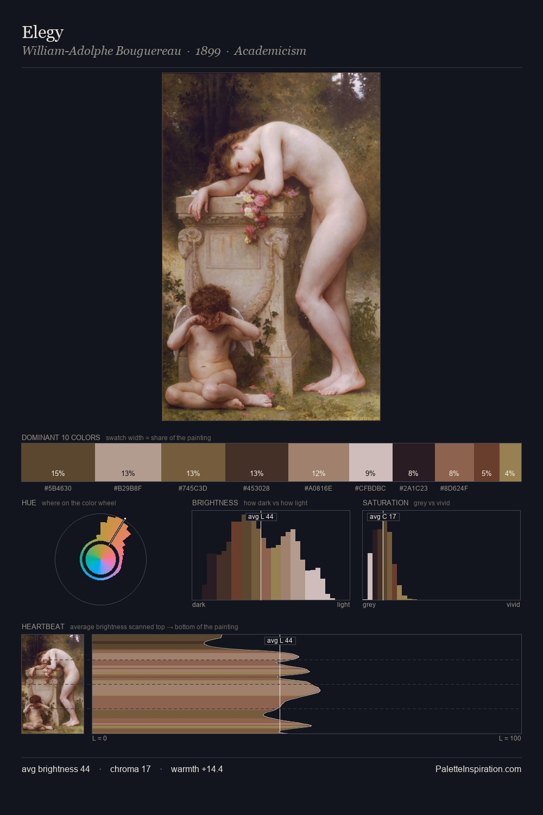The width and height of the screenshot is (543, 815).
Task: Click 'avg L 44' label in brightness histogram
Action: tap(261, 517)
